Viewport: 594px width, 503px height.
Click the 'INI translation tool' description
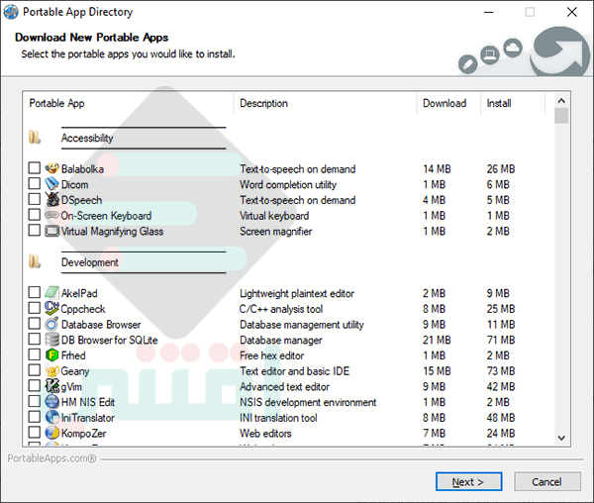(278, 418)
